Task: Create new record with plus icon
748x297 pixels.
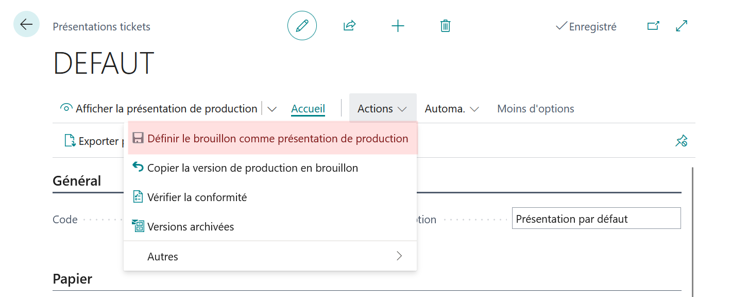Action: click(x=398, y=26)
